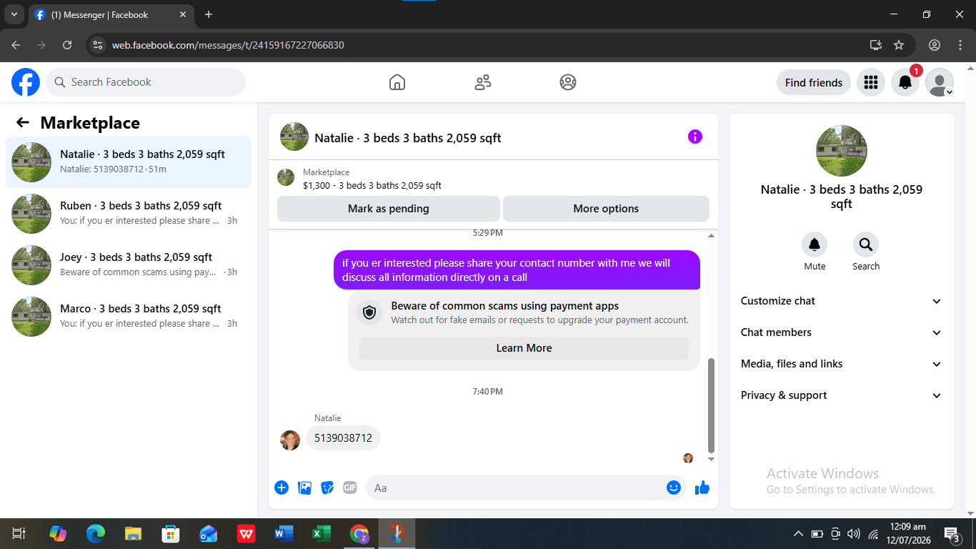Expand the Customize chat section

coord(842,301)
